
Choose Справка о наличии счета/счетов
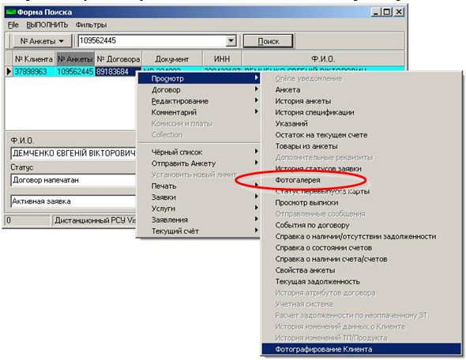pyautogui.click(x=361, y=259)
